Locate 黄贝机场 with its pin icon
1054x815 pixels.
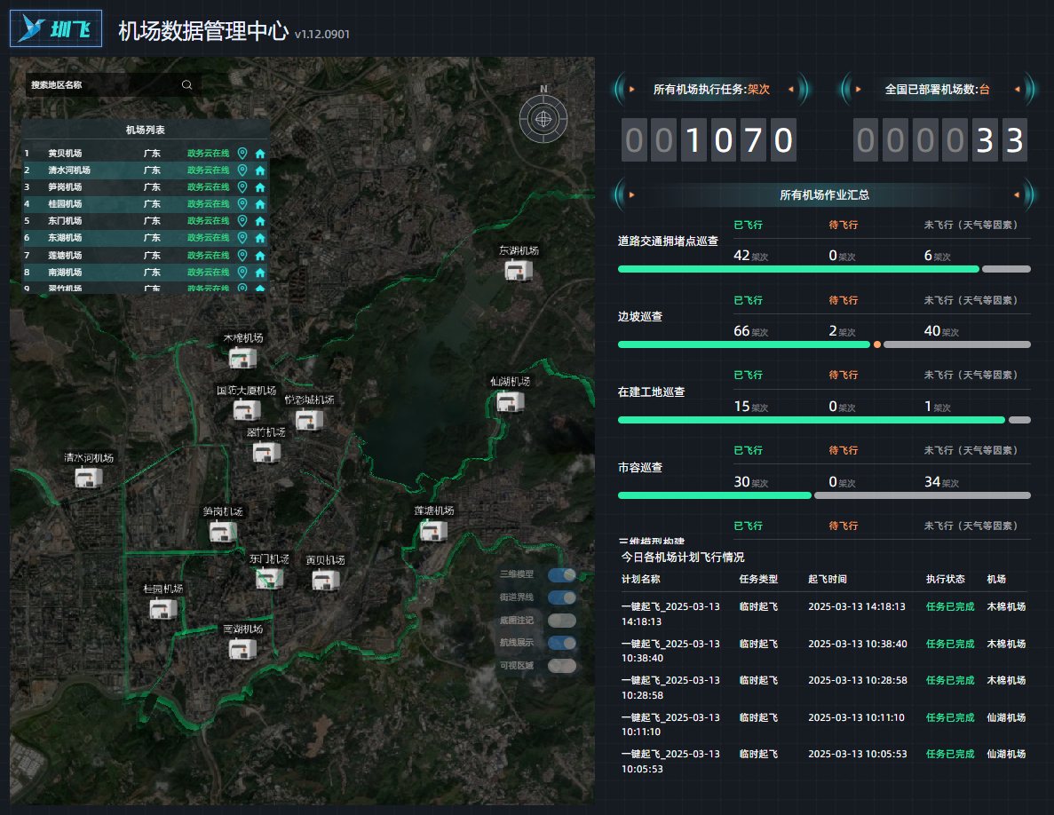coord(242,153)
